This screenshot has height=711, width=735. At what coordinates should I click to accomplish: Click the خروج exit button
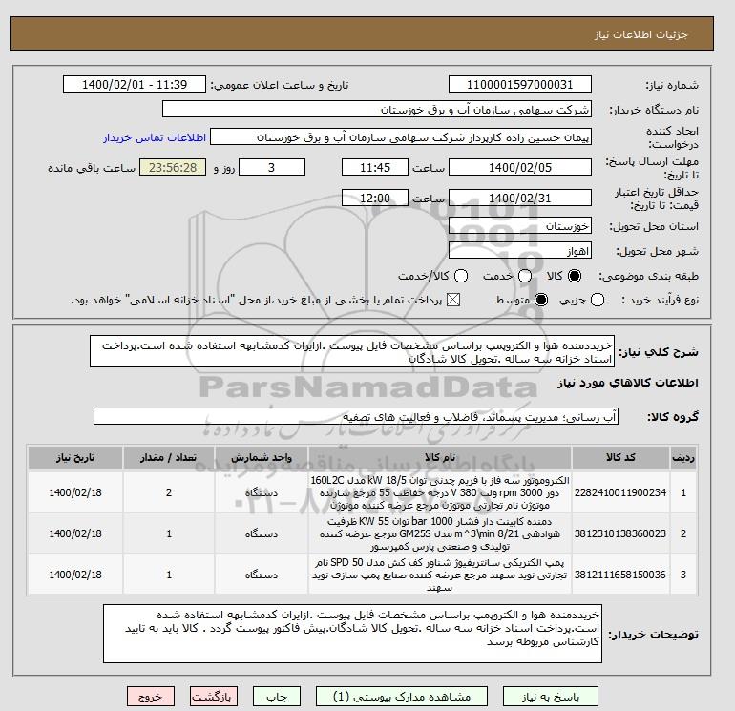click(x=151, y=697)
